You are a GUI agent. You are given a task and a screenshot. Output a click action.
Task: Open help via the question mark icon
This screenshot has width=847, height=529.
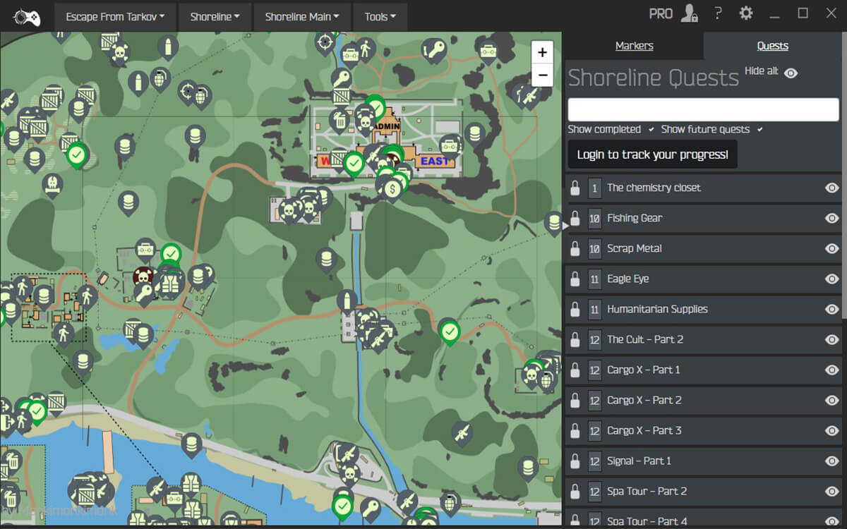718,13
